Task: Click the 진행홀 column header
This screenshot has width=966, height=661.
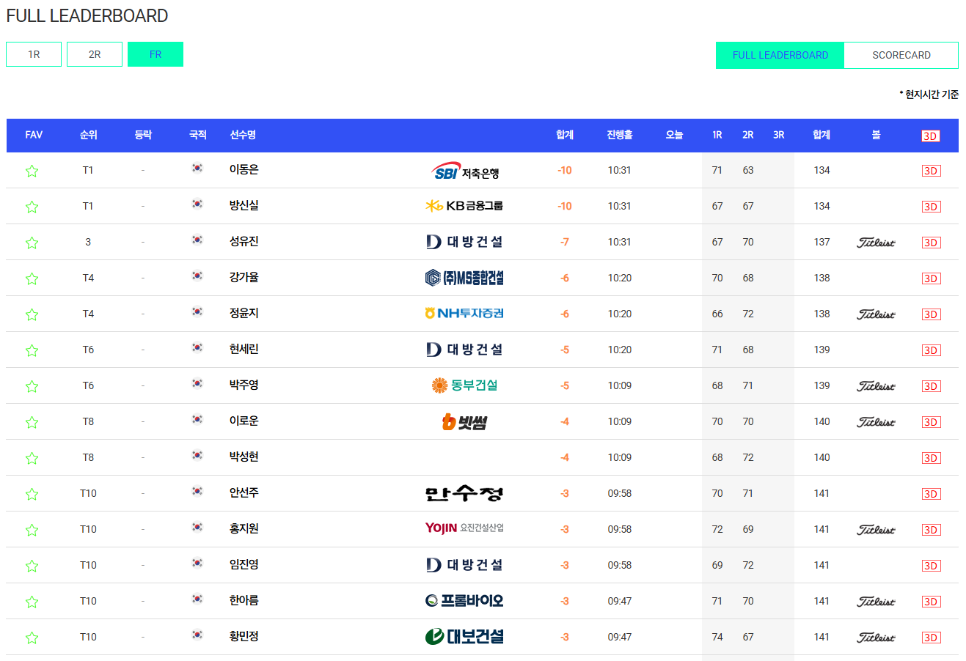Action: point(619,135)
